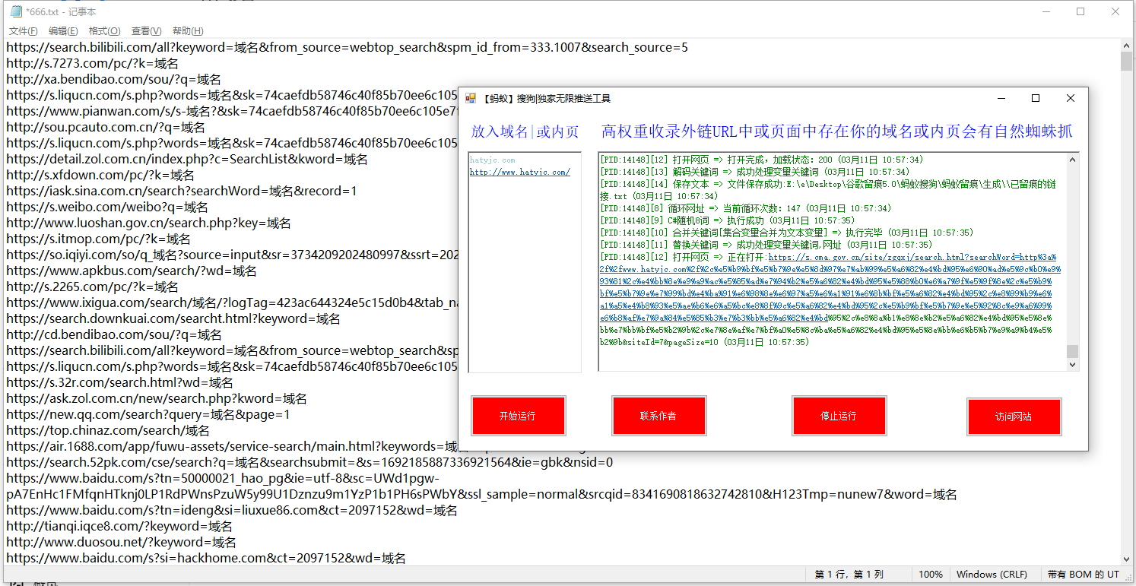Open the 帮助(H) menu in Notepad

point(188,31)
